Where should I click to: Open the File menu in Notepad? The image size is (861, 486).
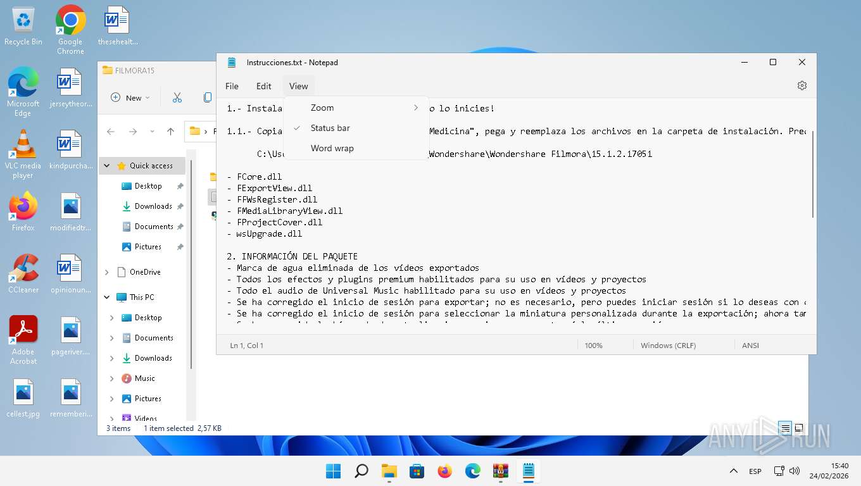(232, 86)
